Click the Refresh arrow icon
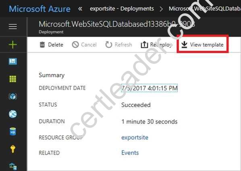Screen dimensions: 241x171 [109, 45]
